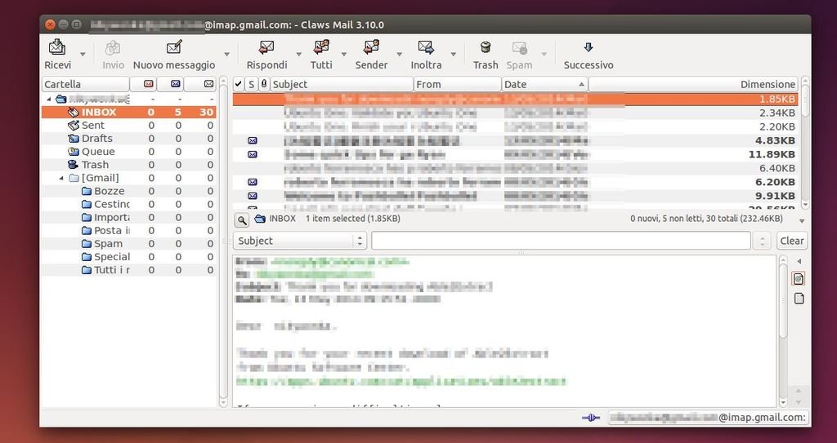Select the Sent folder
The width and height of the screenshot is (837, 443).
(92, 126)
